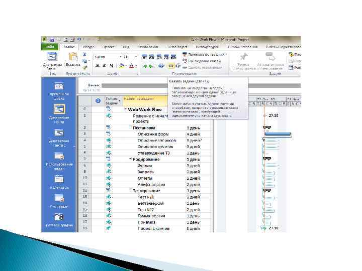Click the Paste clipboard icon

[73, 57]
